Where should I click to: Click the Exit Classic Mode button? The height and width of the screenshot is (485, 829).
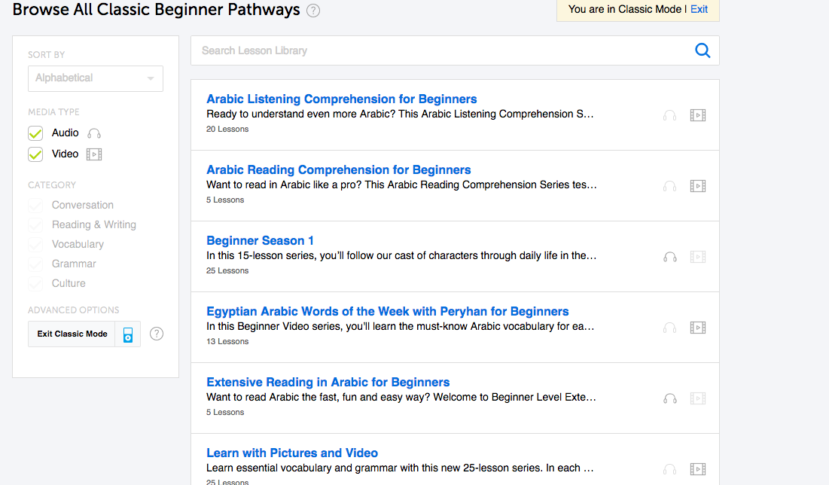tap(72, 334)
